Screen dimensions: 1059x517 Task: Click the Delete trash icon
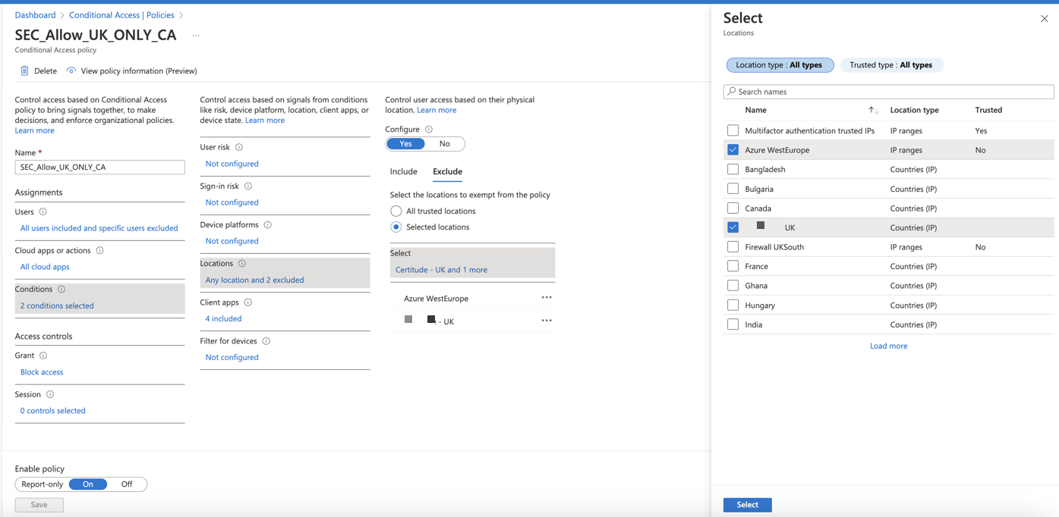point(24,70)
